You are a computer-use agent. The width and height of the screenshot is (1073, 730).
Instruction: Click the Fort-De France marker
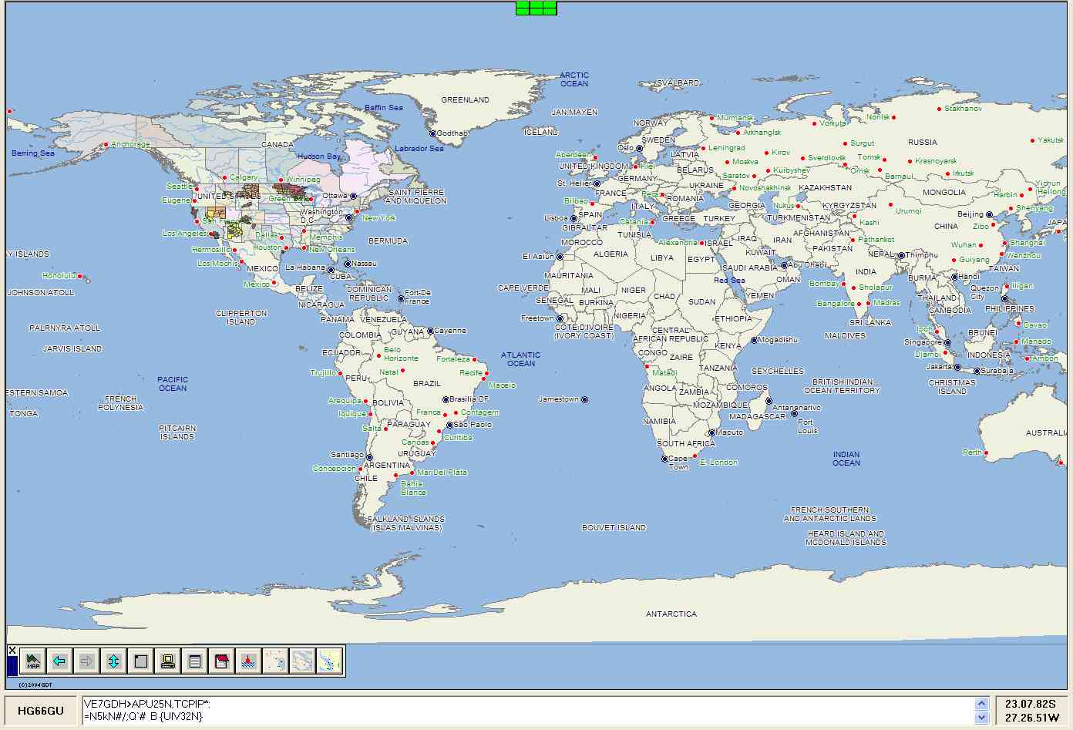(x=401, y=298)
